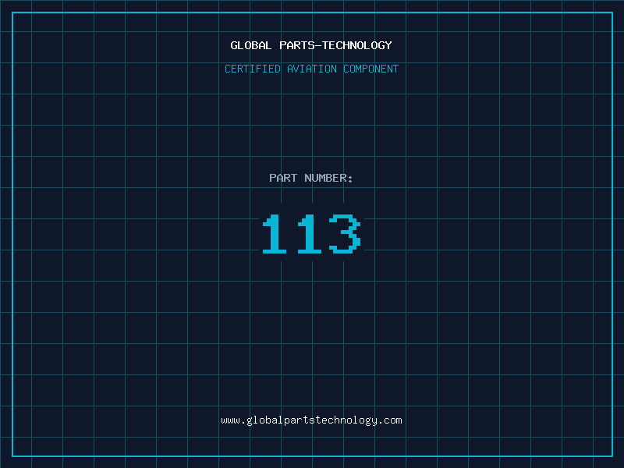Click globalpartstechnology in the footer URL
The width and height of the screenshot is (624, 468).
(x=311, y=420)
